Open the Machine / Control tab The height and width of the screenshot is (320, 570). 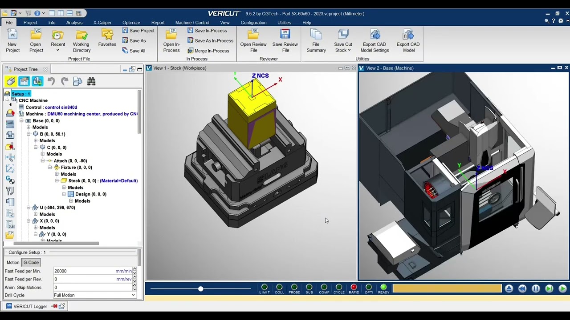[192, 23]
